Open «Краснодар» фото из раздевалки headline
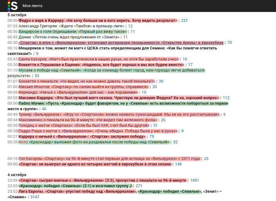This screenshot has height=201, width=276. (x=99, y=142)
